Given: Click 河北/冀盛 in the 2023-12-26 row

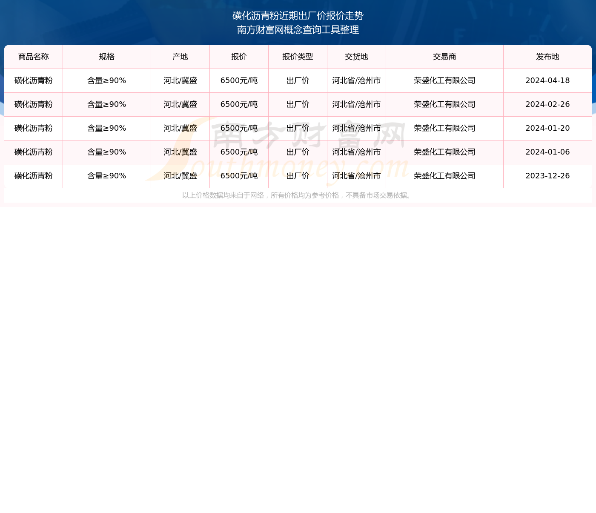Looking at the screenshot, I should 180,176.
